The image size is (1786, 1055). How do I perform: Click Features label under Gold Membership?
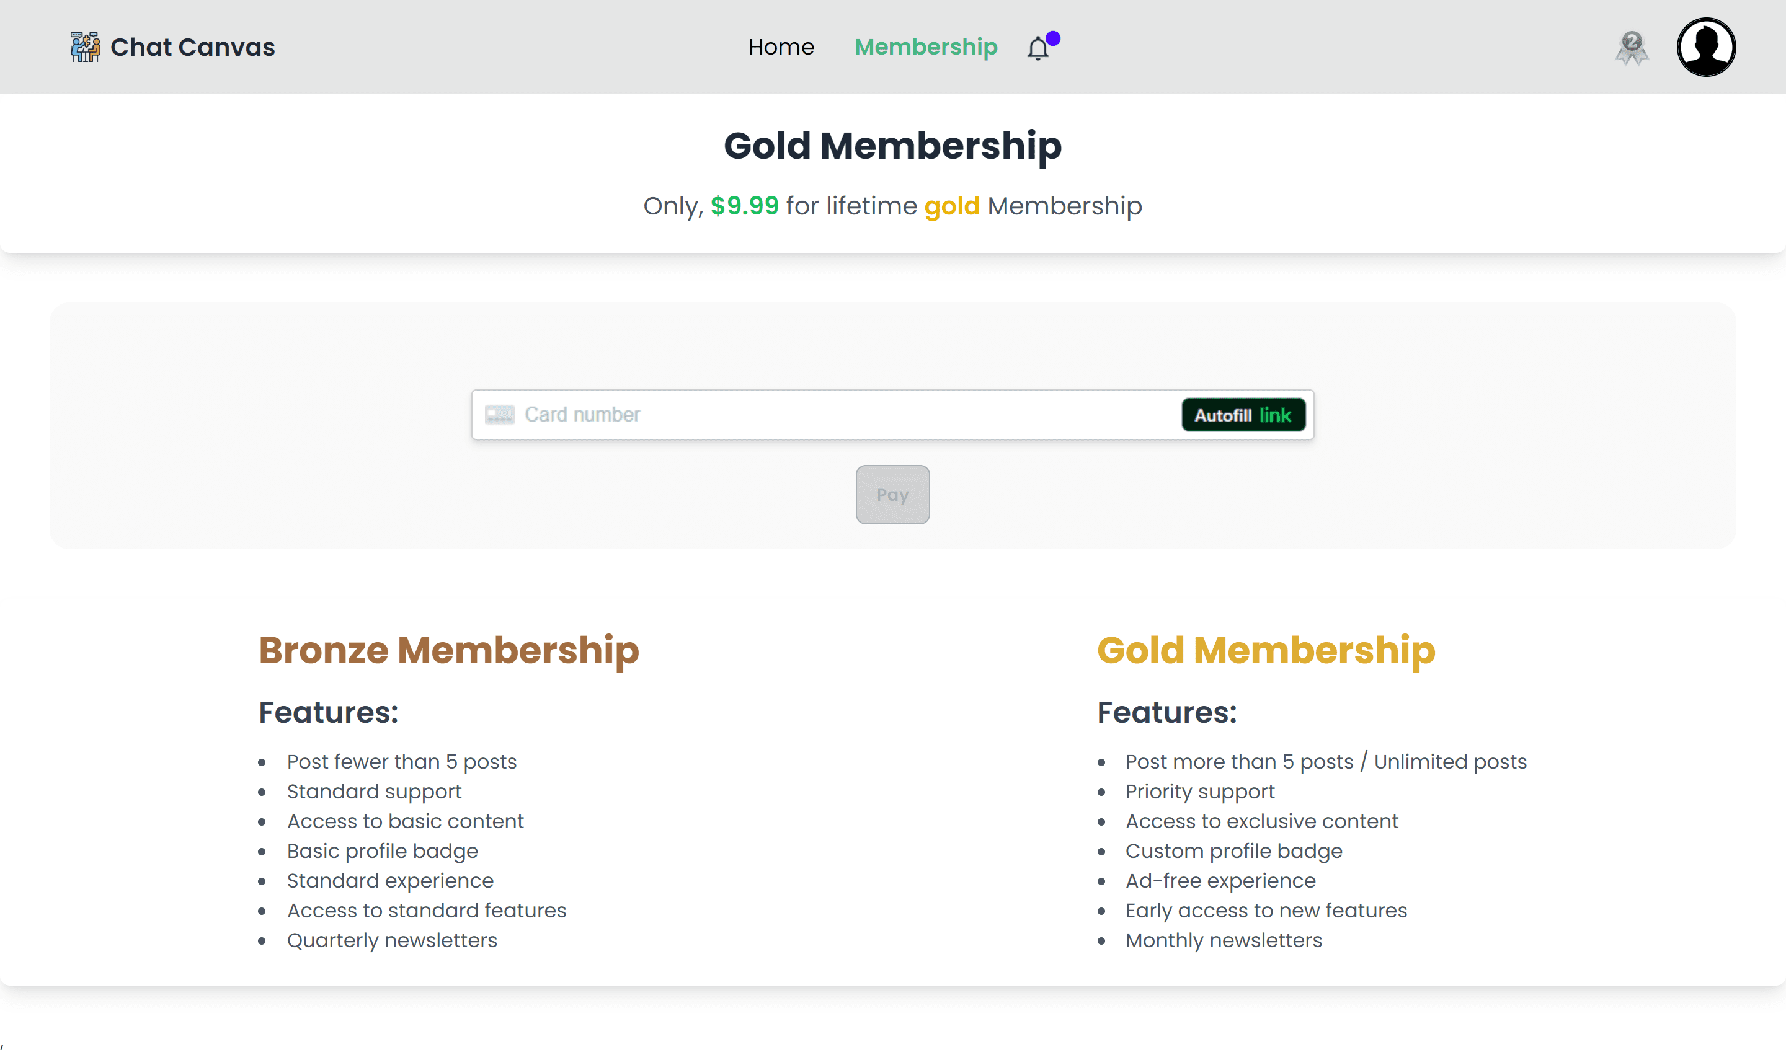click(1166, 713)
